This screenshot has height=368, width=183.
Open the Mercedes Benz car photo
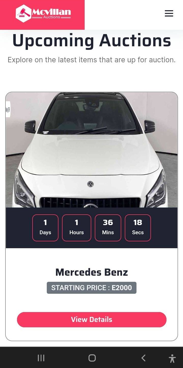(91, 150)
